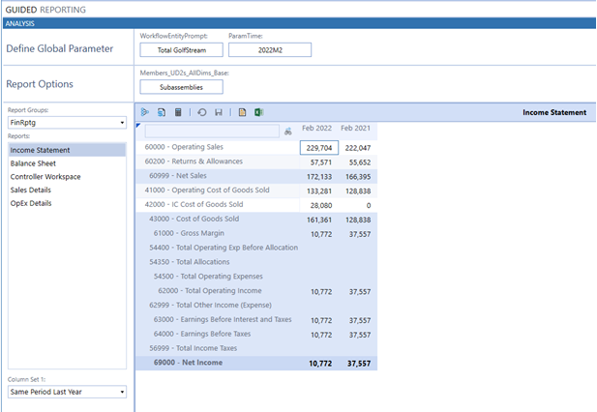Select Controller Workspace report
Screen dimensions: 597x412
[x=67, y=177]
